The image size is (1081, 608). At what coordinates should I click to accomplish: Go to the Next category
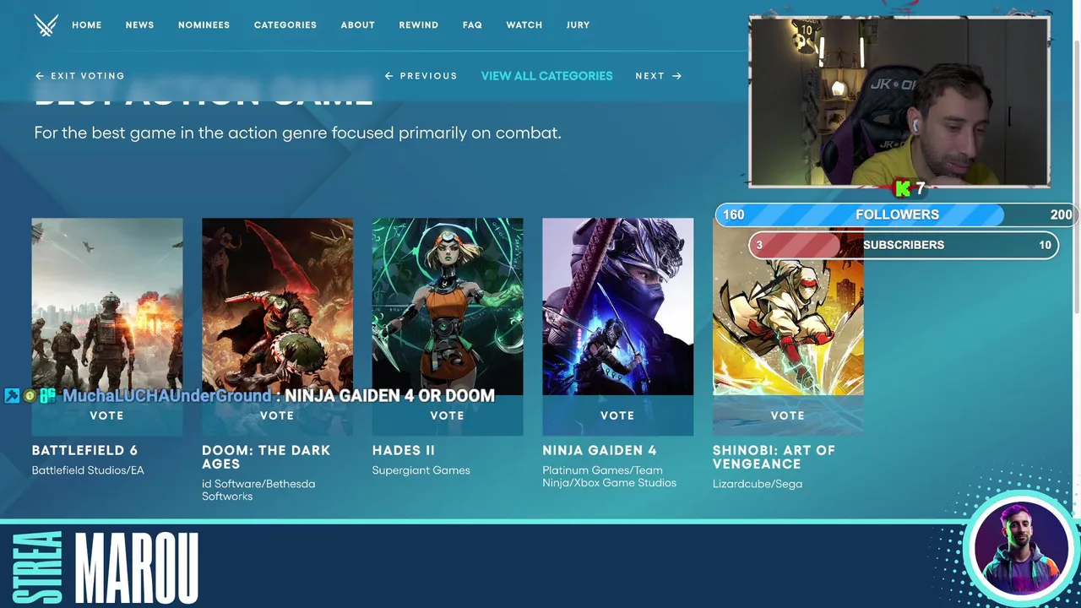pos(659,76)
